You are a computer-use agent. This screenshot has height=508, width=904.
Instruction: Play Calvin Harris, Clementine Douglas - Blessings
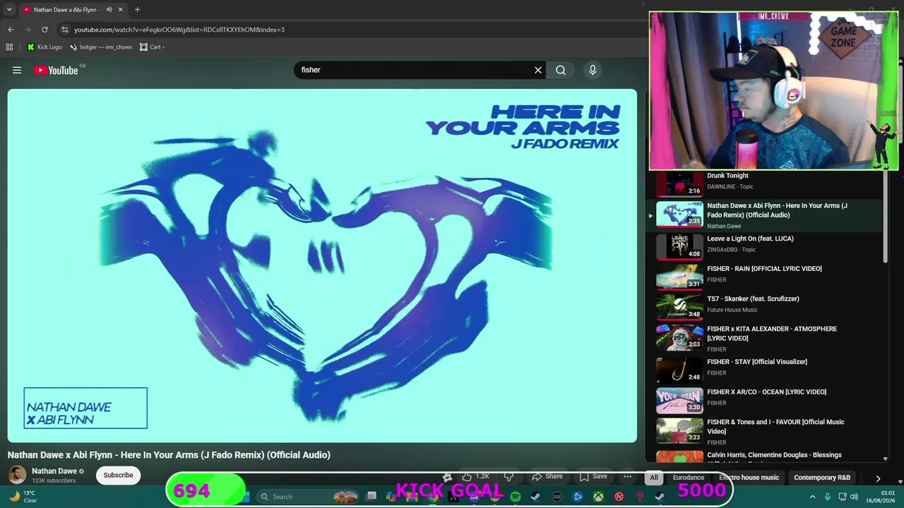774,455
